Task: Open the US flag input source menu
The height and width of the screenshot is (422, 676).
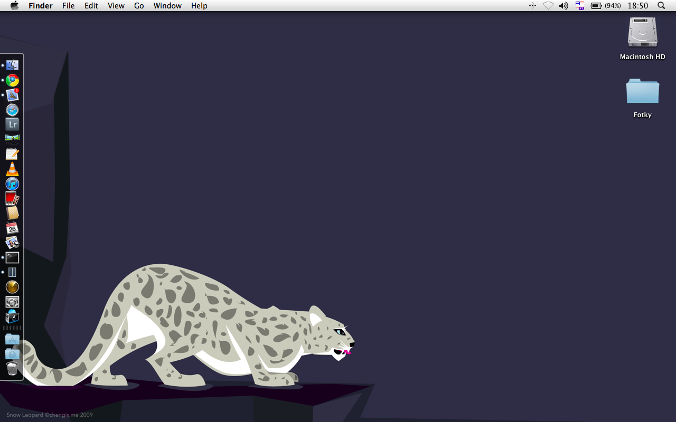Action: [x=580, y=5]
